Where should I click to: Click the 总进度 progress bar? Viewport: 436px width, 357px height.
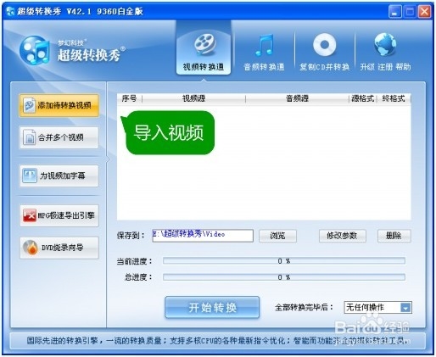tap(284, 277)
